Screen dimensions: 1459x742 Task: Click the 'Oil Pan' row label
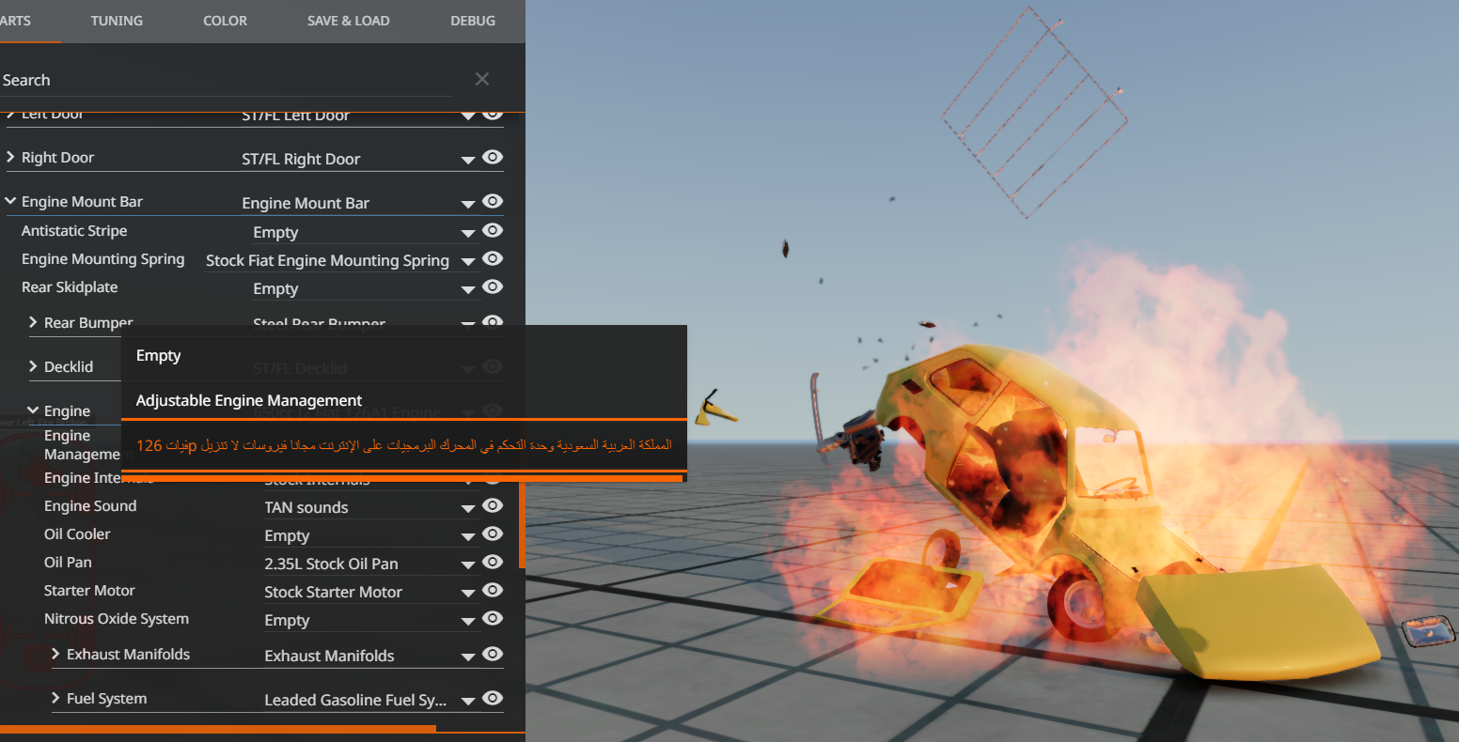pos(68,563)
